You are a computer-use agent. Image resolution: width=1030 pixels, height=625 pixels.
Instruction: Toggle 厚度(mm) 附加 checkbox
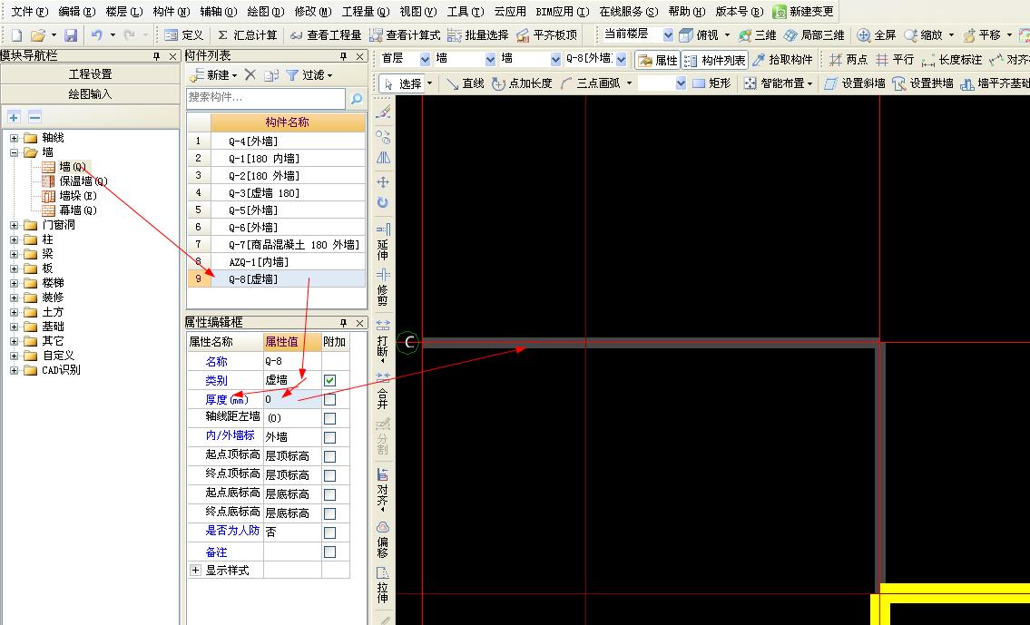tap(329, 399)
